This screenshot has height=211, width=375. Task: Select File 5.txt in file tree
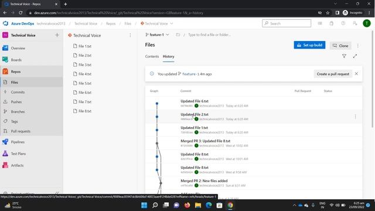pyautogui.click(x=84, y=83)
